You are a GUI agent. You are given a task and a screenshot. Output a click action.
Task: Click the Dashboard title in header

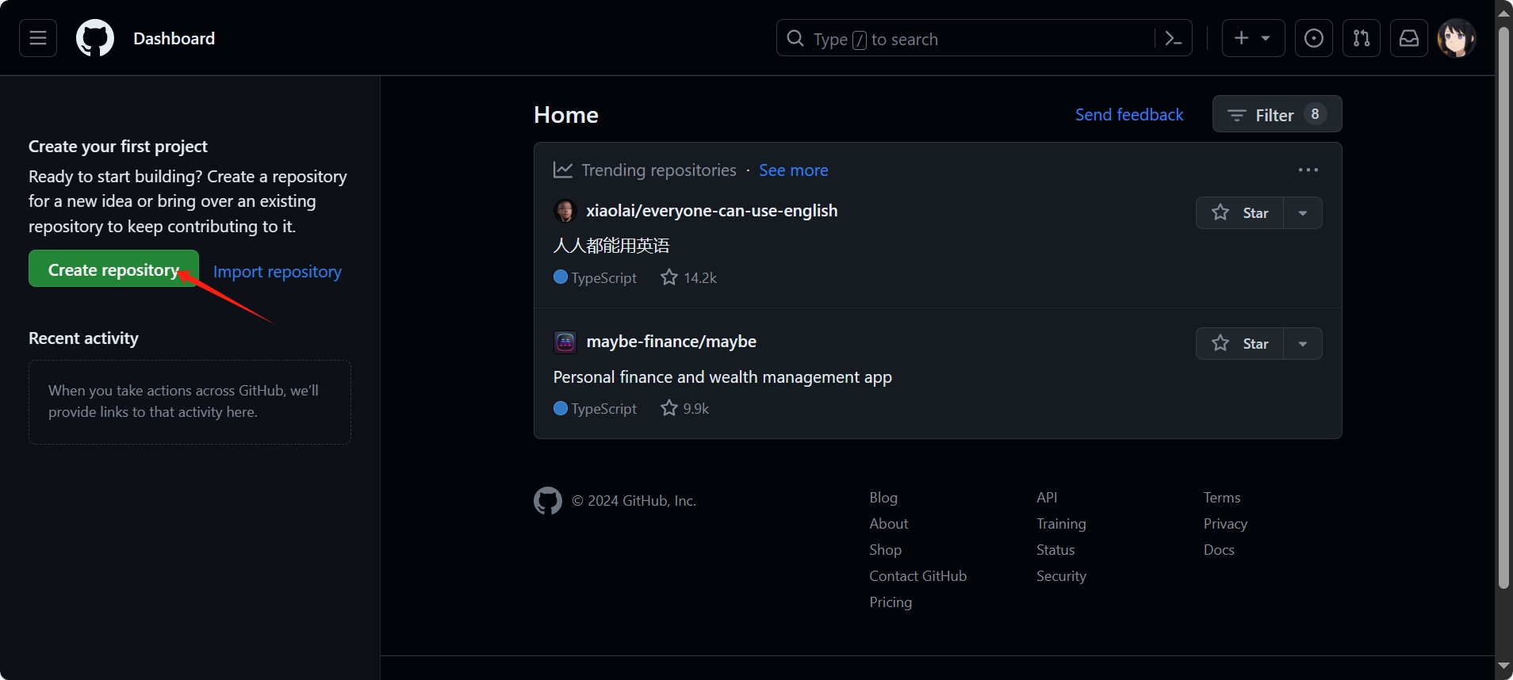coord(174,38)
